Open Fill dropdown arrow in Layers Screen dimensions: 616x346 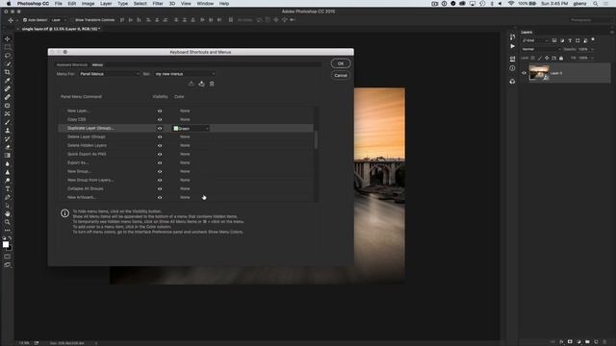tap(592, 58)
